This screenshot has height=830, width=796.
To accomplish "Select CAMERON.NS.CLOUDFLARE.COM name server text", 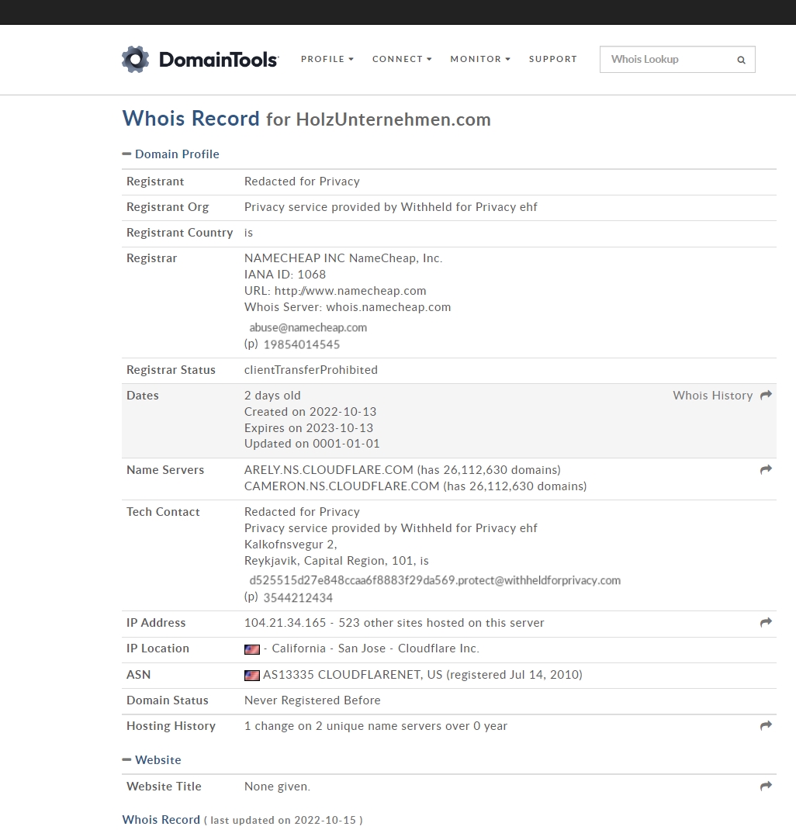I will pyautogui.click(x=342, y=486).
